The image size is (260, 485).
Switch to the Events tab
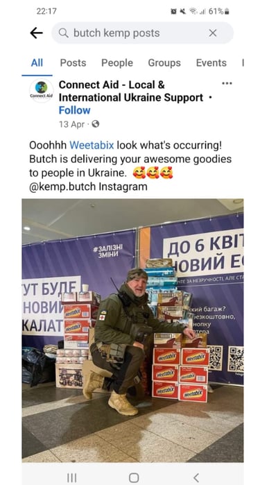coord(211,62)
